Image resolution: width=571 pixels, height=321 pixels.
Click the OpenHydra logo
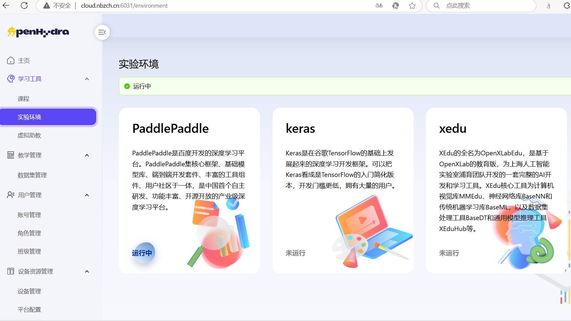click(38, 32)
